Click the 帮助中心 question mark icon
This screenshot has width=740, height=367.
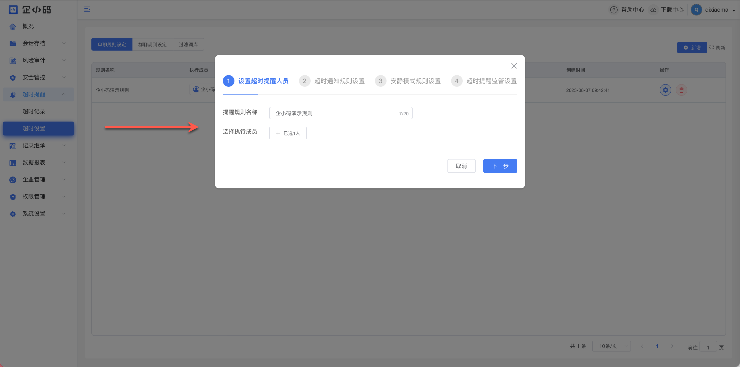click(x=613, y=10)
